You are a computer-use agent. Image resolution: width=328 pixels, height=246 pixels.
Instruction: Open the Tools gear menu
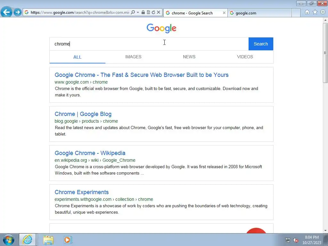[323, 12]
